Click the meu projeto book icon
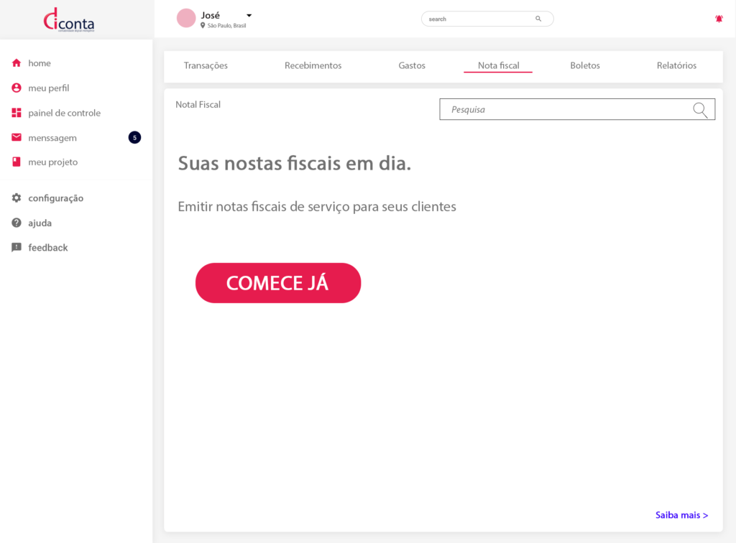This screenshot has height=543, width=736. (17, 162)
